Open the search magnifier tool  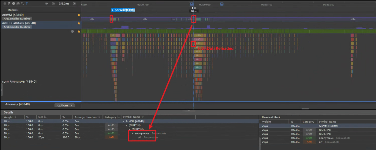coord(22,3)
